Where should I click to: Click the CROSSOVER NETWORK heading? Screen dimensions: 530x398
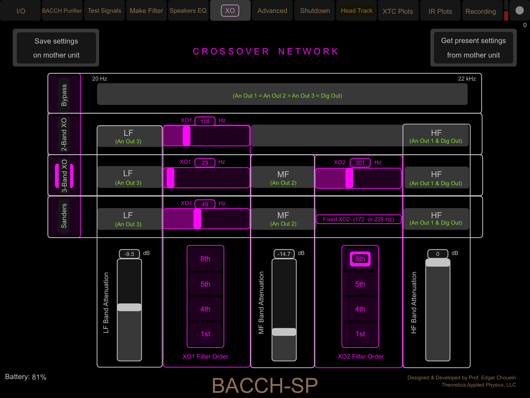click(x=266, y=51)
